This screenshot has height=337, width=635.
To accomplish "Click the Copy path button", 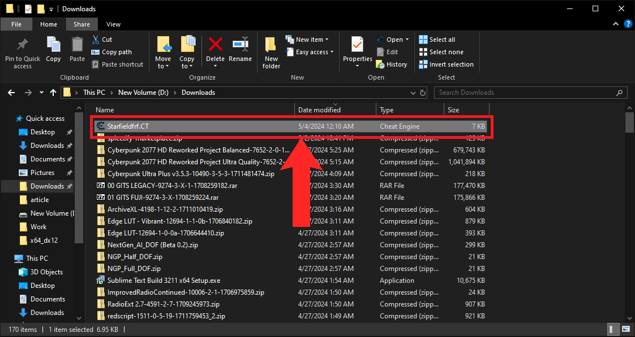I will click(111, 52).
